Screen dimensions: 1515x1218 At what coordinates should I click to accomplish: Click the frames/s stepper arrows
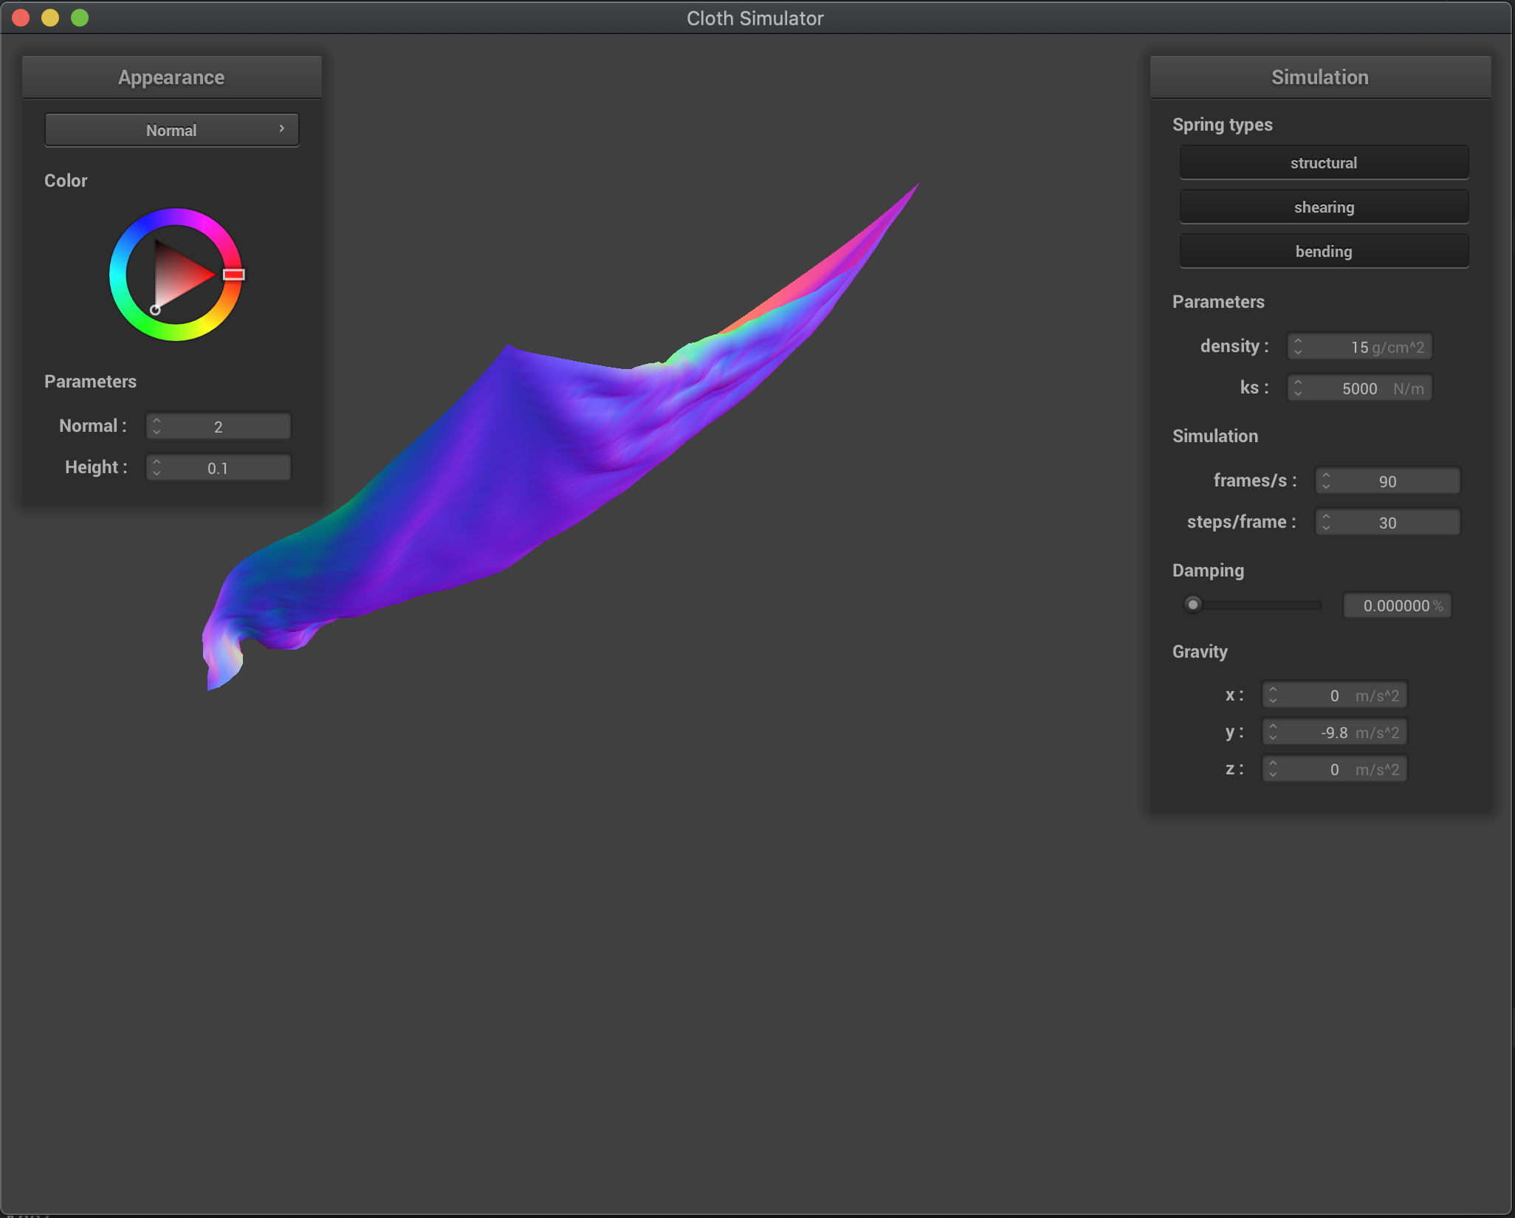1326,481
